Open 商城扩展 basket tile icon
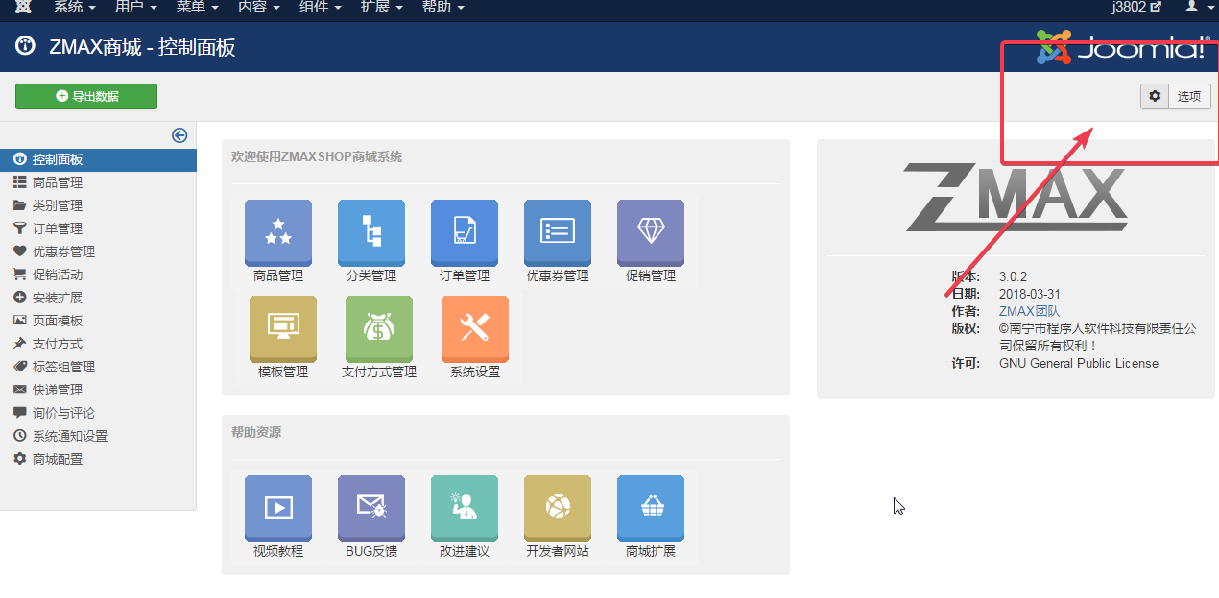 [651, 508]
